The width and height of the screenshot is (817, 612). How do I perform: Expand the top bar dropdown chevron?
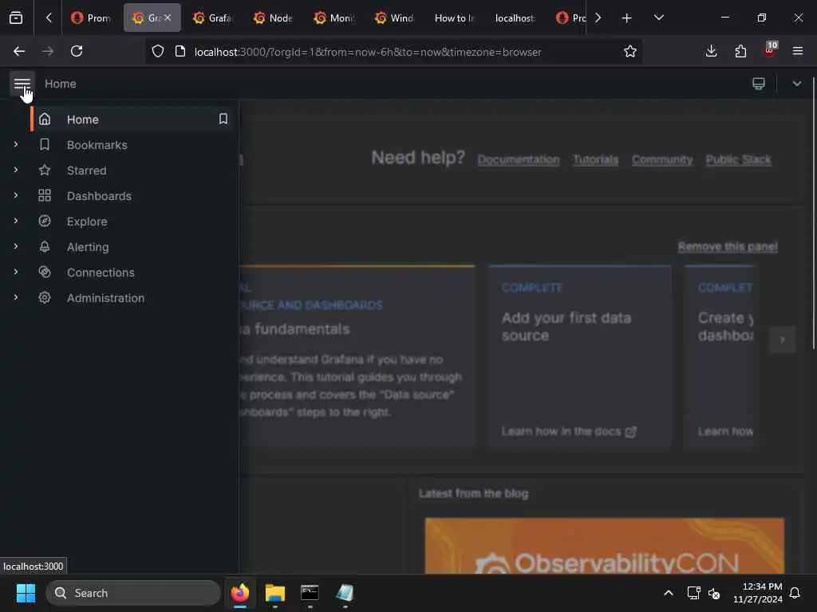click(797, 83)
